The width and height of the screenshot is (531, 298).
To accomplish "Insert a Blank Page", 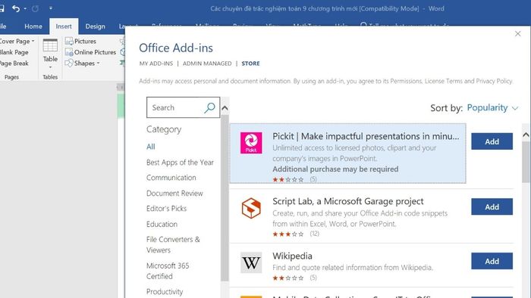I will coord(14,52).
